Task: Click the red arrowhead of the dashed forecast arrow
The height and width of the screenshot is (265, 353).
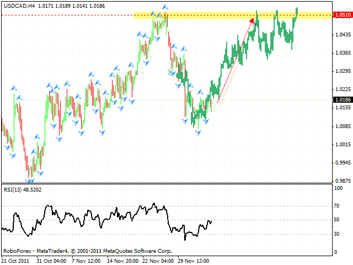Action: [253, 21]
